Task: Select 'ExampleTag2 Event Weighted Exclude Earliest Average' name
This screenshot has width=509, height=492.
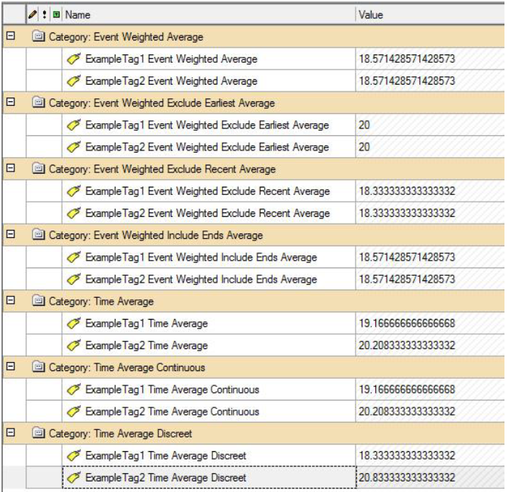Action: (x=207, y=147)
